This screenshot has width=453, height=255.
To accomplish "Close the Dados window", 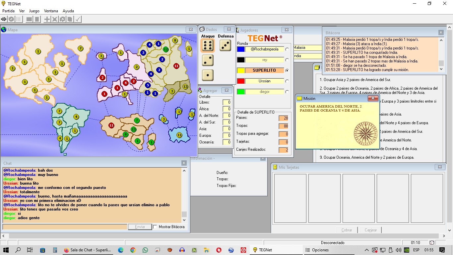I will [x=228, y=29].
